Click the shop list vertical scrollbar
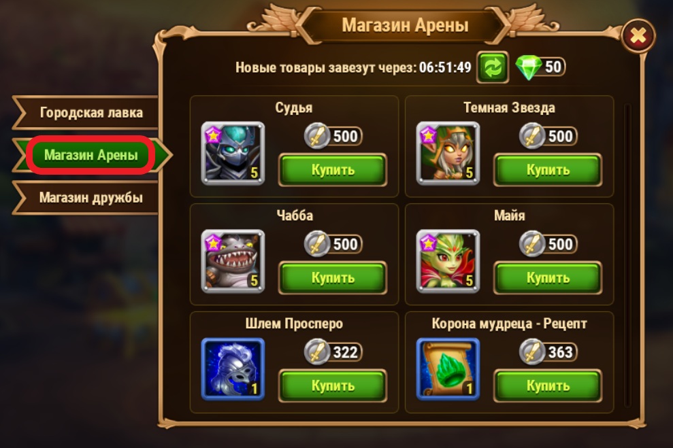 pyautogui.click(x=627, y=255)
